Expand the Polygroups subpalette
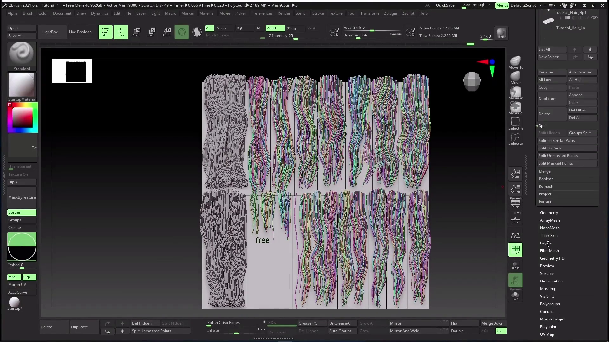 pyautogui.click(x=550, y=304)
